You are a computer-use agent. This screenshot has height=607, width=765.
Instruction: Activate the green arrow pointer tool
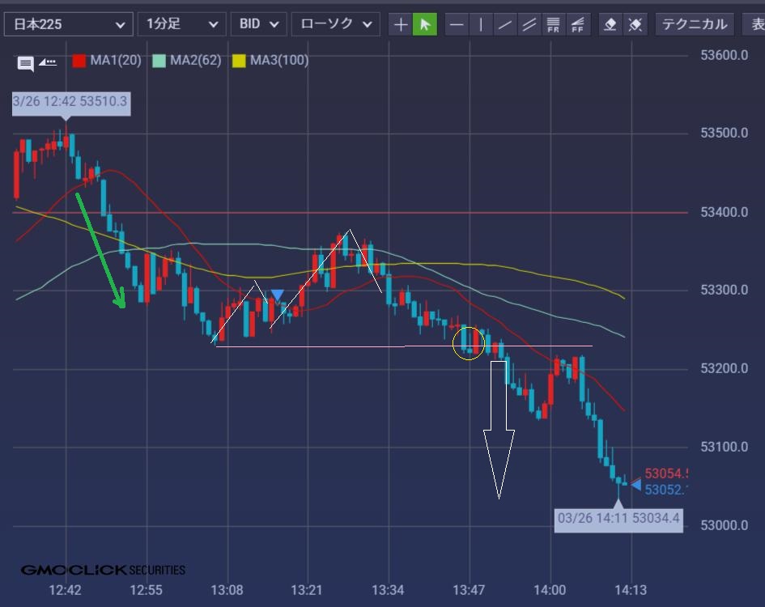click(424, 24)
